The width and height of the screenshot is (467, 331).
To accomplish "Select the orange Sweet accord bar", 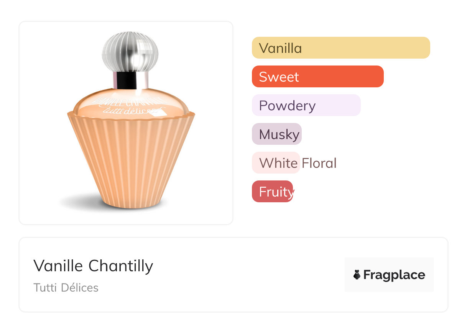I will pyautogui.click(x=317, y=77).
